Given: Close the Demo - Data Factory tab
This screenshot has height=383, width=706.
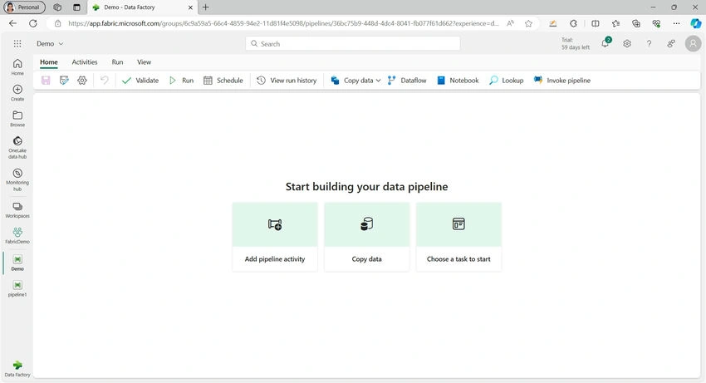Looking at the screenshot, I should pos(190,7).
